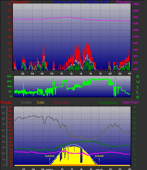Click the sunrise marker in solar chart

(x=50, y=156)
